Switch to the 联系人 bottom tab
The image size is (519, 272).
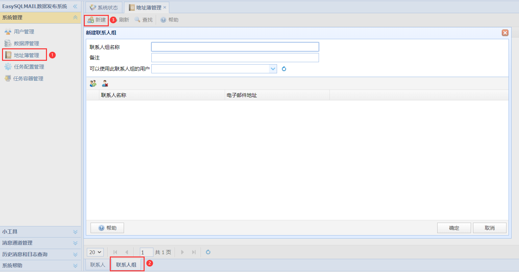pyautogui.click(x=98, y=265)
